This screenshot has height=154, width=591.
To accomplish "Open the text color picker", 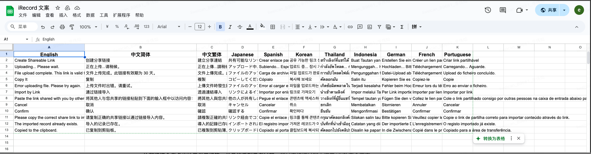I will 250,27.
